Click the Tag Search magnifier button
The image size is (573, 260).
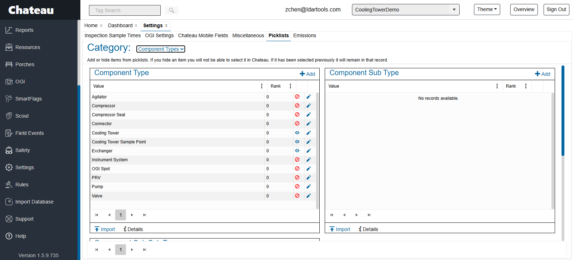[x=172, y=10]
